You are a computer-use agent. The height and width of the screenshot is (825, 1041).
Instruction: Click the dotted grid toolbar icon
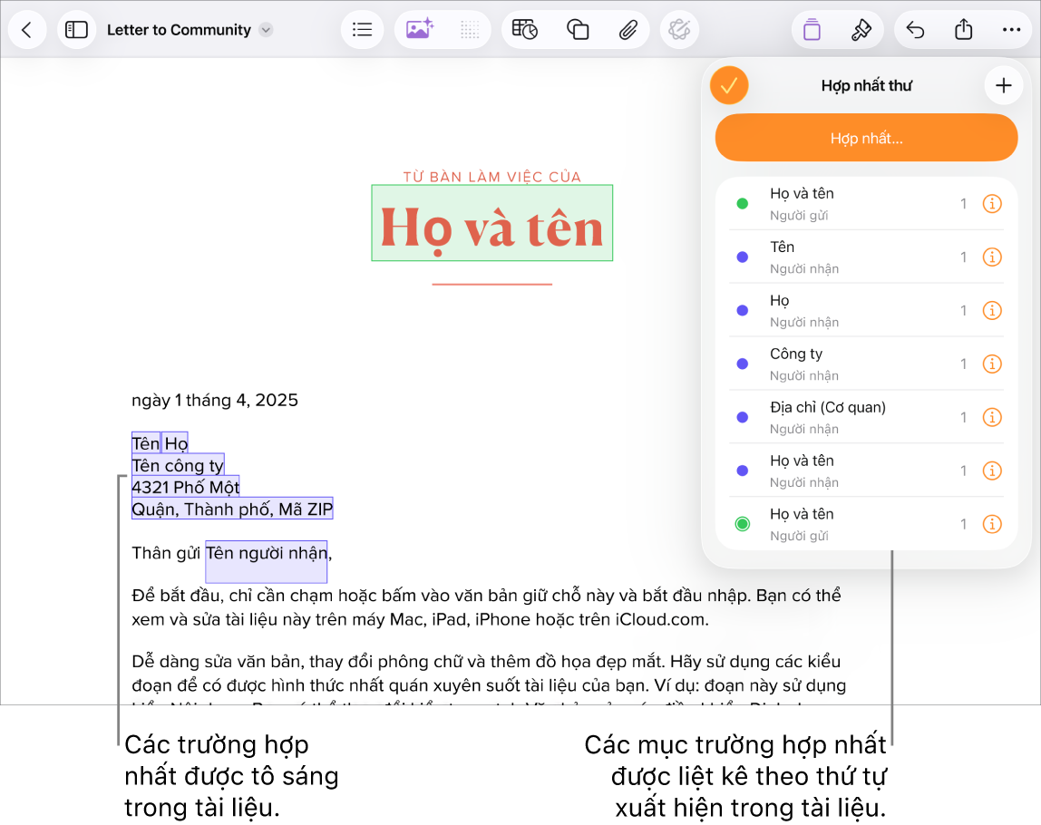(470, 30)
